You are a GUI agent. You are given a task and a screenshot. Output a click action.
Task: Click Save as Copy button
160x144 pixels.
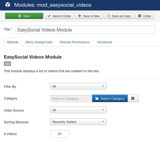pos(119,16)
